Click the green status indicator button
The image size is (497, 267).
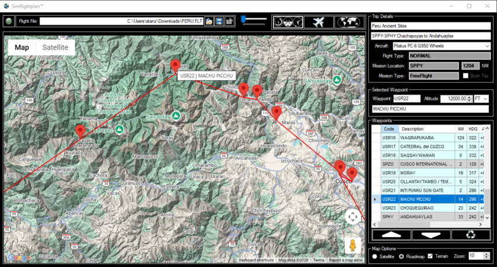click(9, 21)
